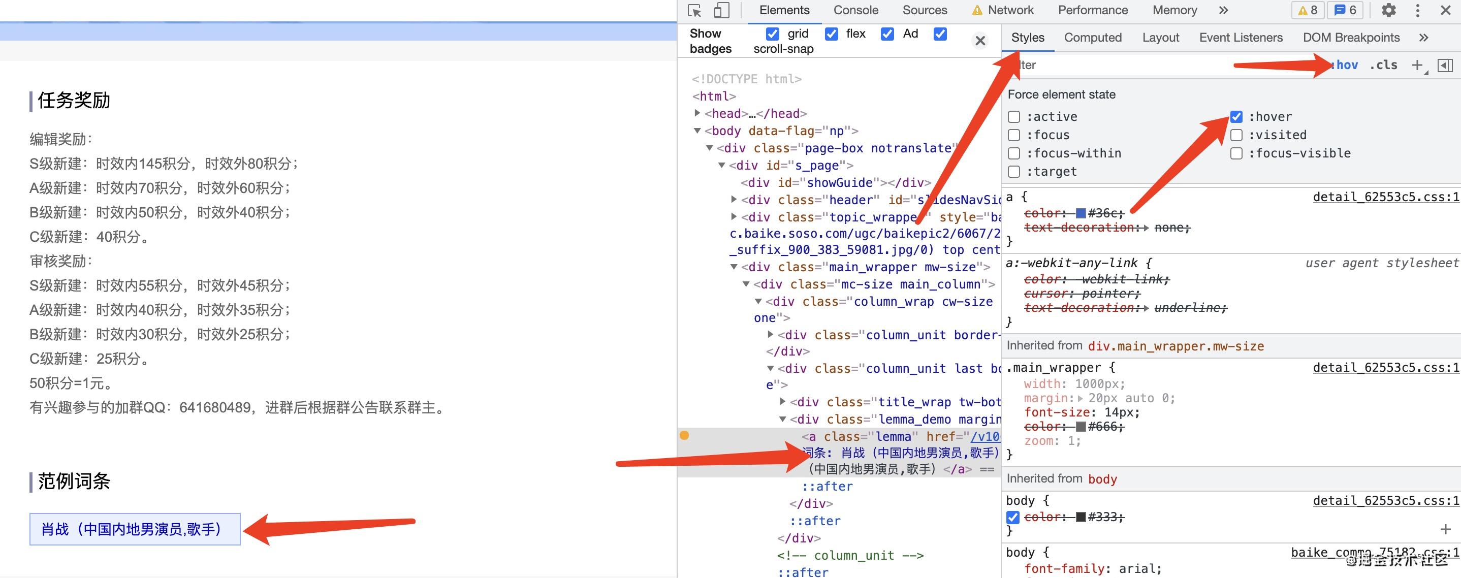This screenshot has height=578, width=1461.
Task: Expand the head element node
Action: pos(697,113)
